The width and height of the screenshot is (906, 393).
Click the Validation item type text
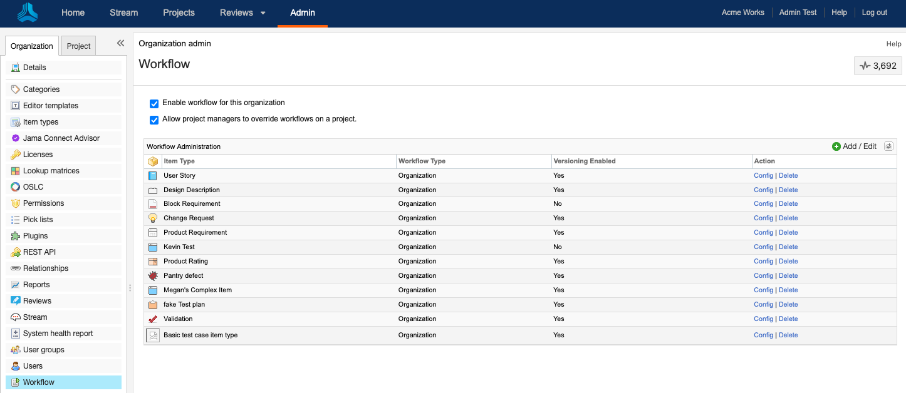point(178,319)
